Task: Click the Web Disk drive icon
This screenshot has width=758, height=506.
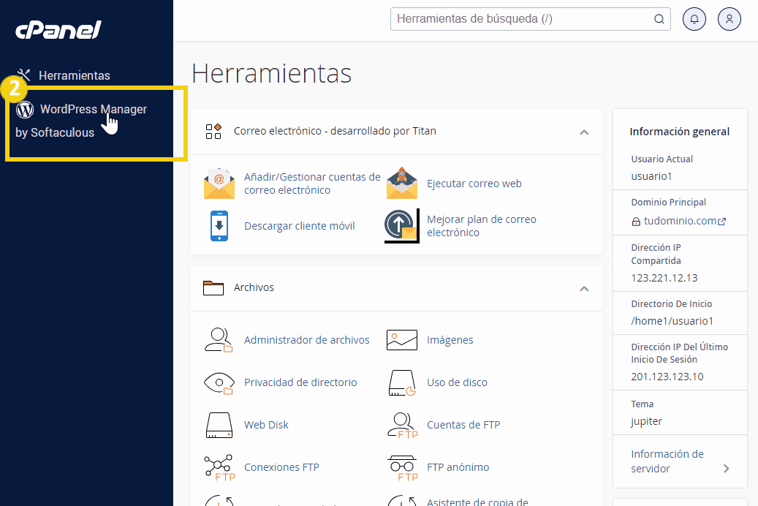Action: click(219, 425)
